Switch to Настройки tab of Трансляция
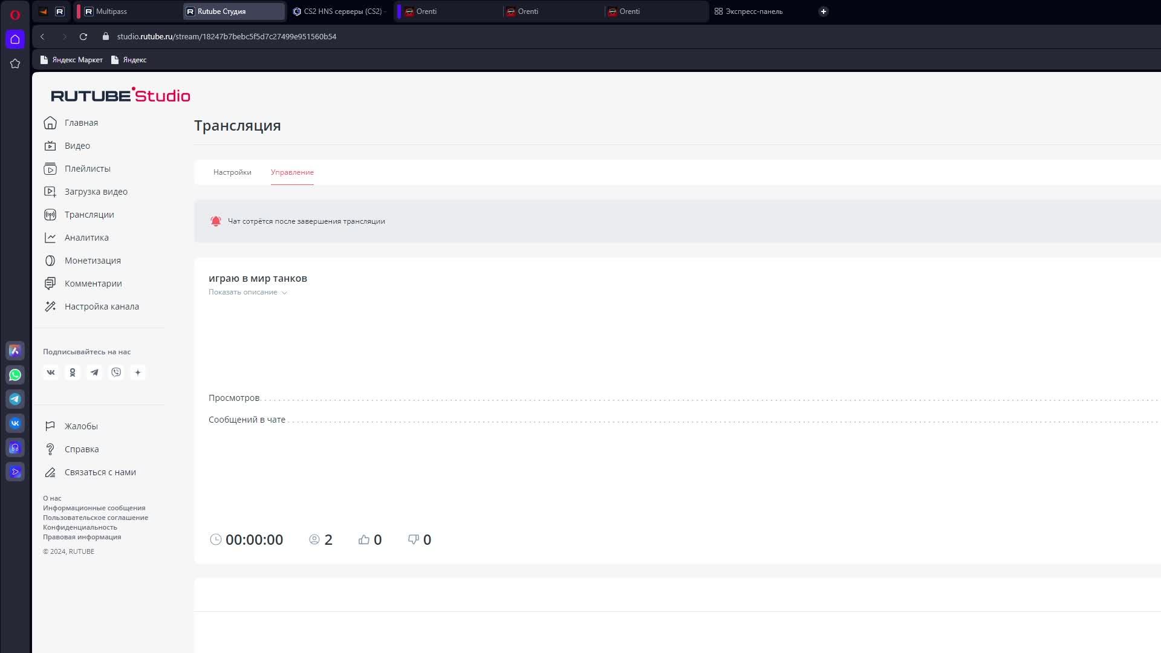 [232, 172]
